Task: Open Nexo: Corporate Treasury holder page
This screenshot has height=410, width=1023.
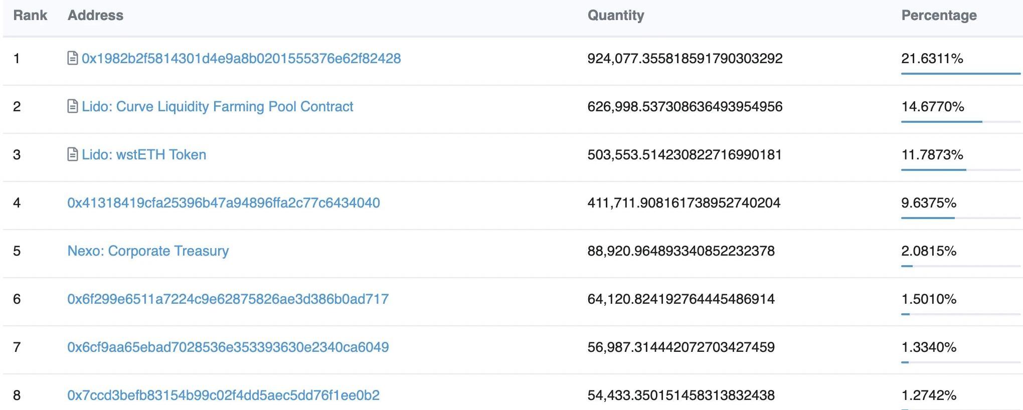Action: (x=148, y=251)
